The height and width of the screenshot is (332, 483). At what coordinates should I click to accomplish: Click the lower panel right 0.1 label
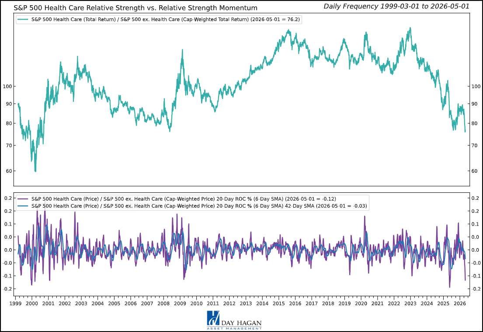pyautogui.click(x=475, y=224)
